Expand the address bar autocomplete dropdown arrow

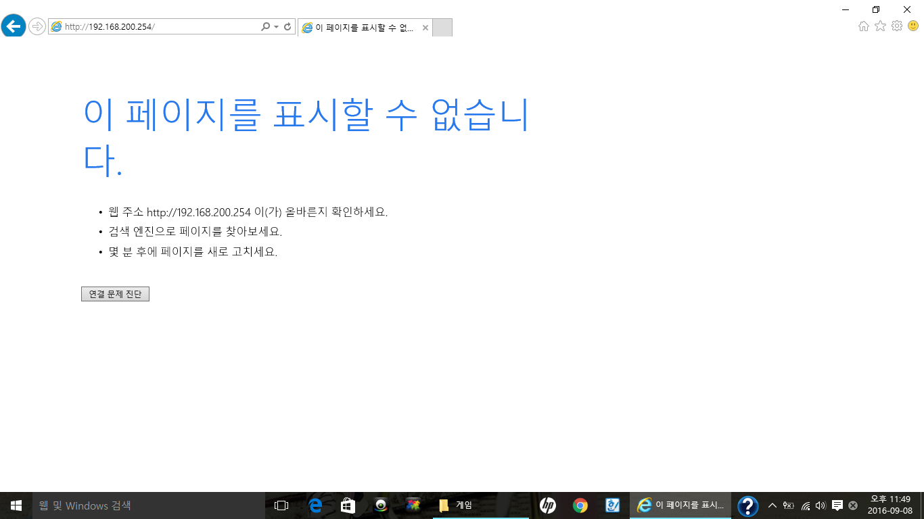point(276,27)
